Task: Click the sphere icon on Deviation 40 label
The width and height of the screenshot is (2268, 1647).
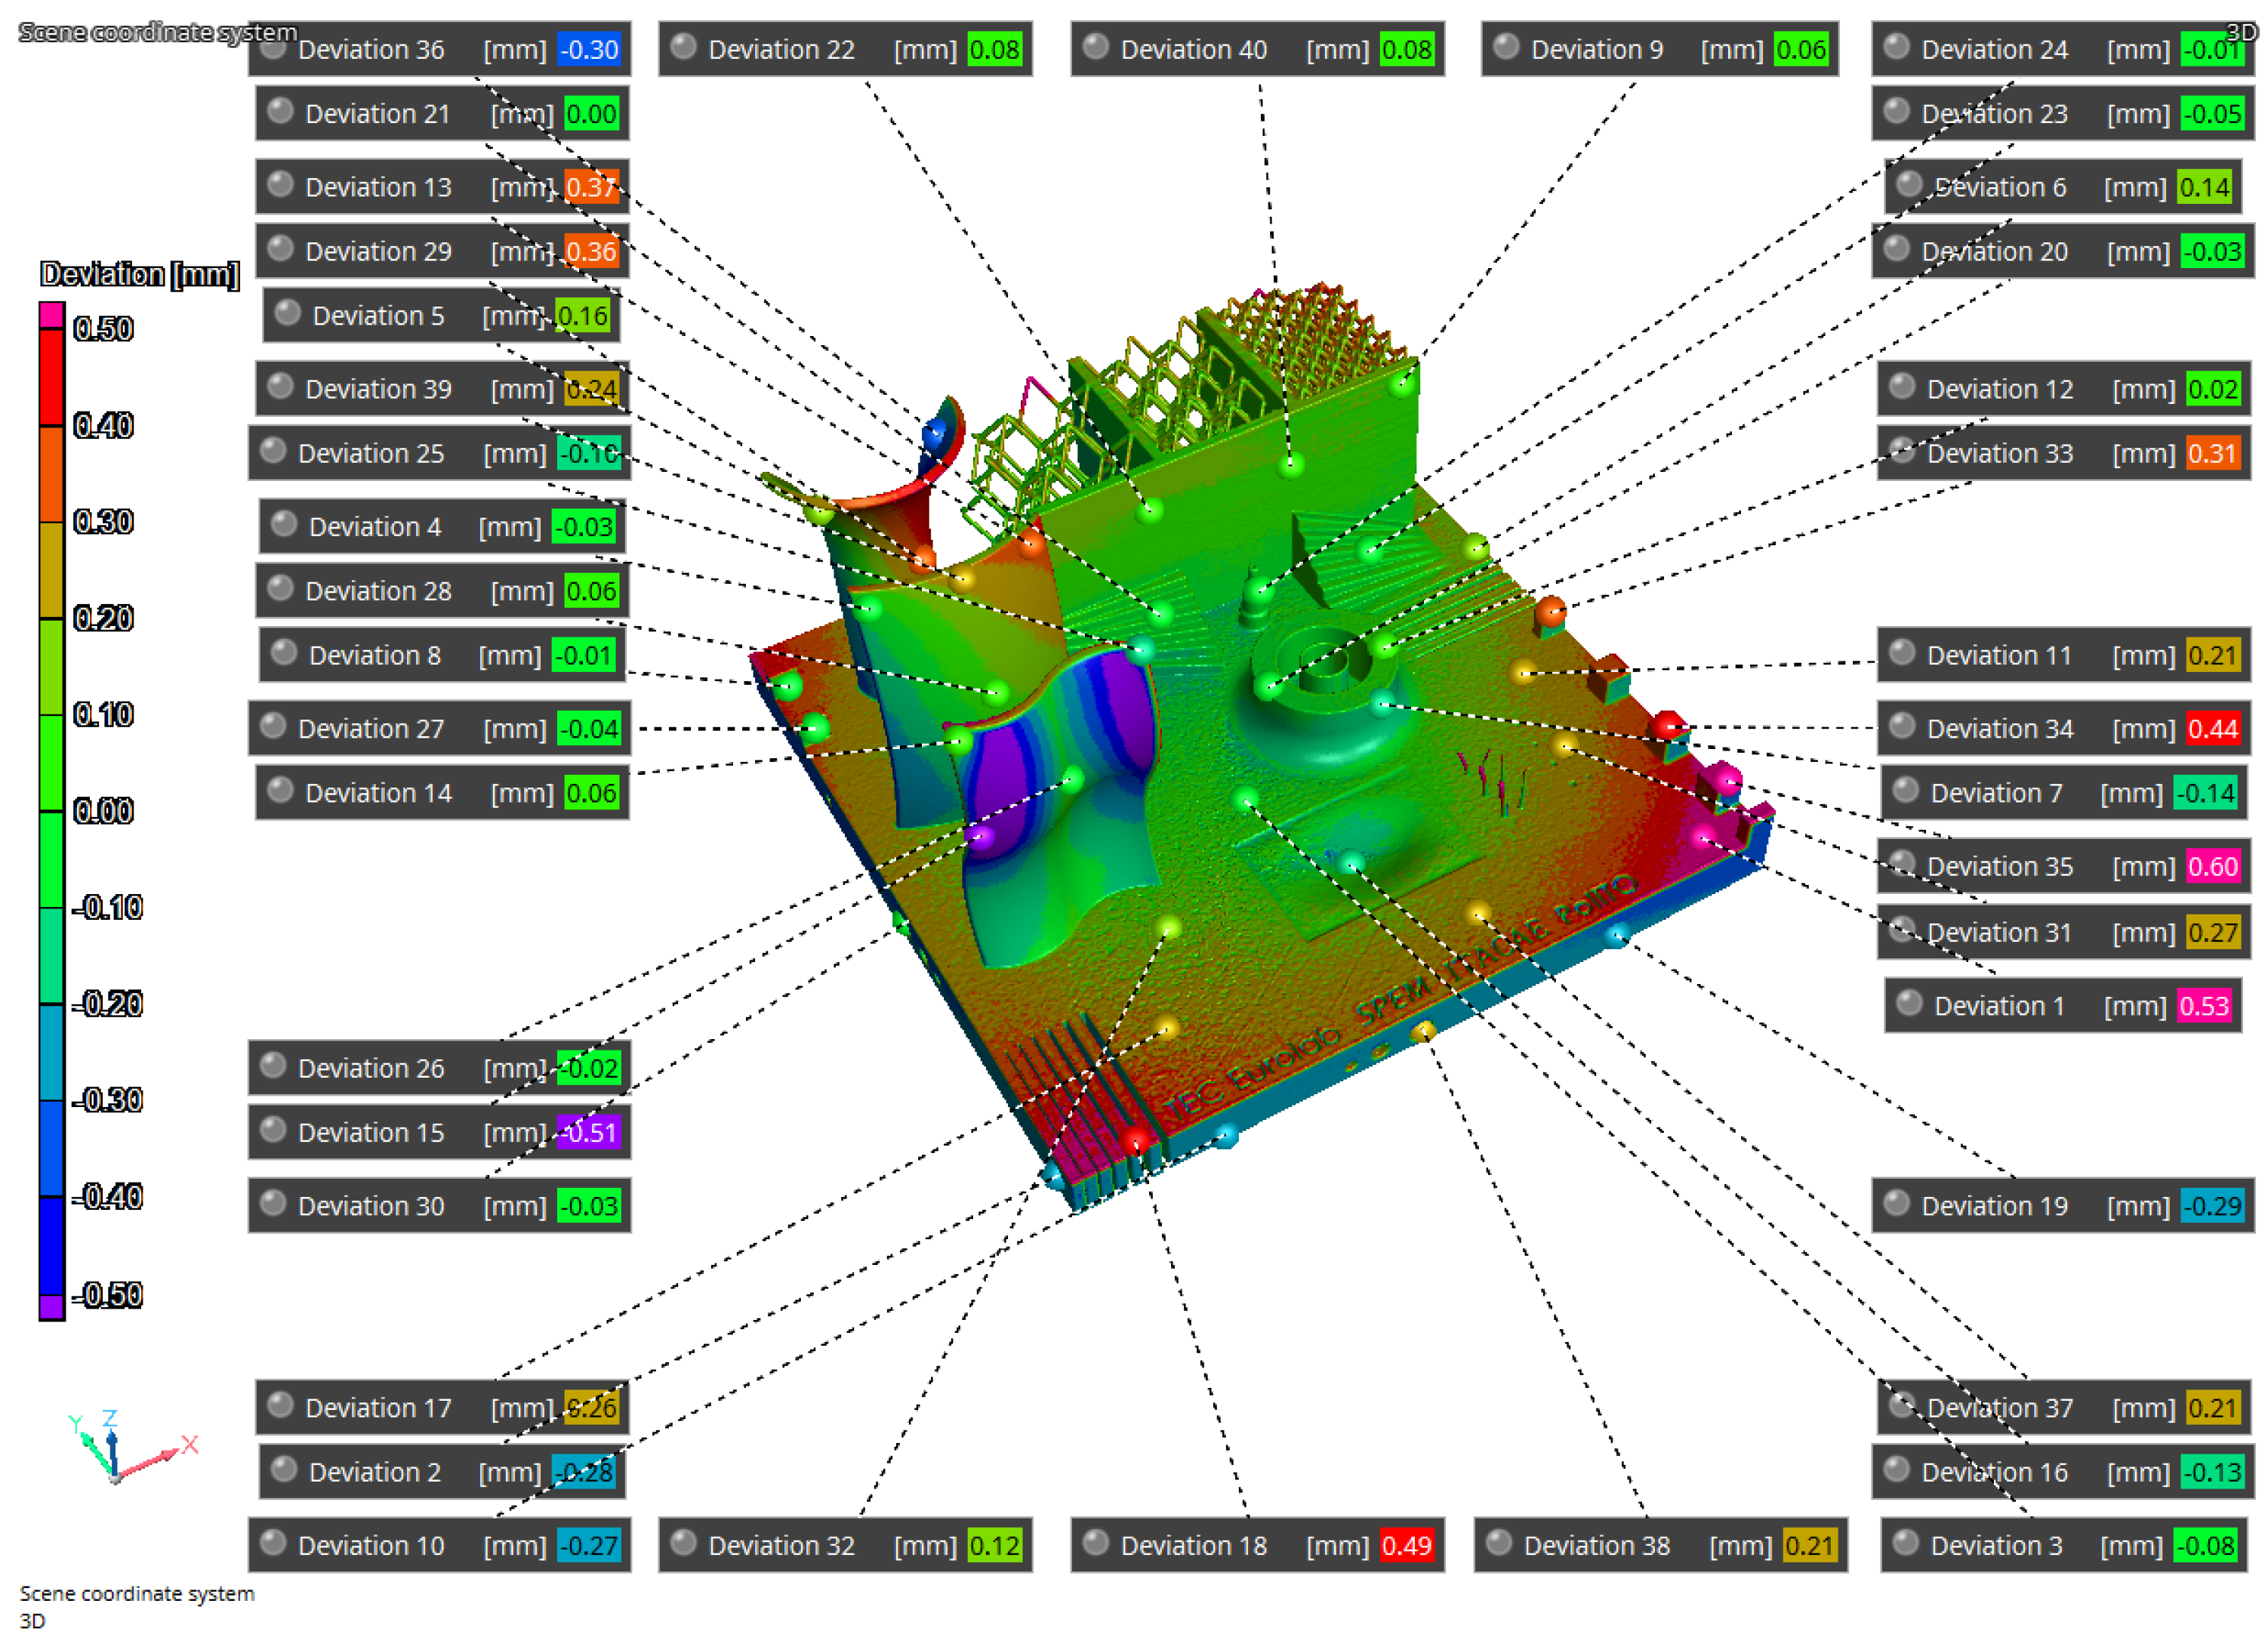Action: click(x=1095, y=47)
